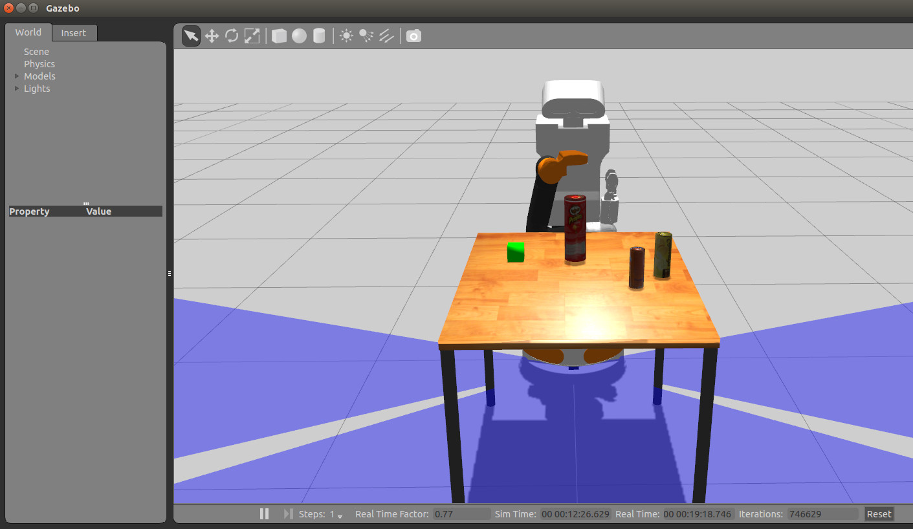The width and height of the screenshot is (913, 529).
Task: Switch to the Insert tab
Action: [x=74, y=33]
